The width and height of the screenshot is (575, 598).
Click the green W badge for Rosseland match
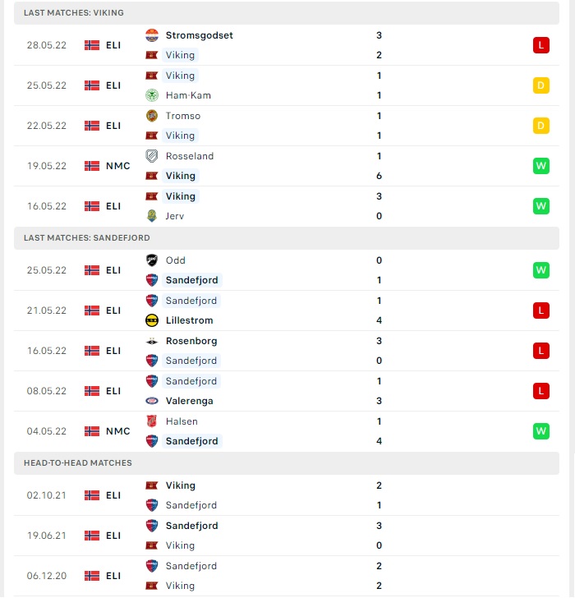(x=541, y=166)
